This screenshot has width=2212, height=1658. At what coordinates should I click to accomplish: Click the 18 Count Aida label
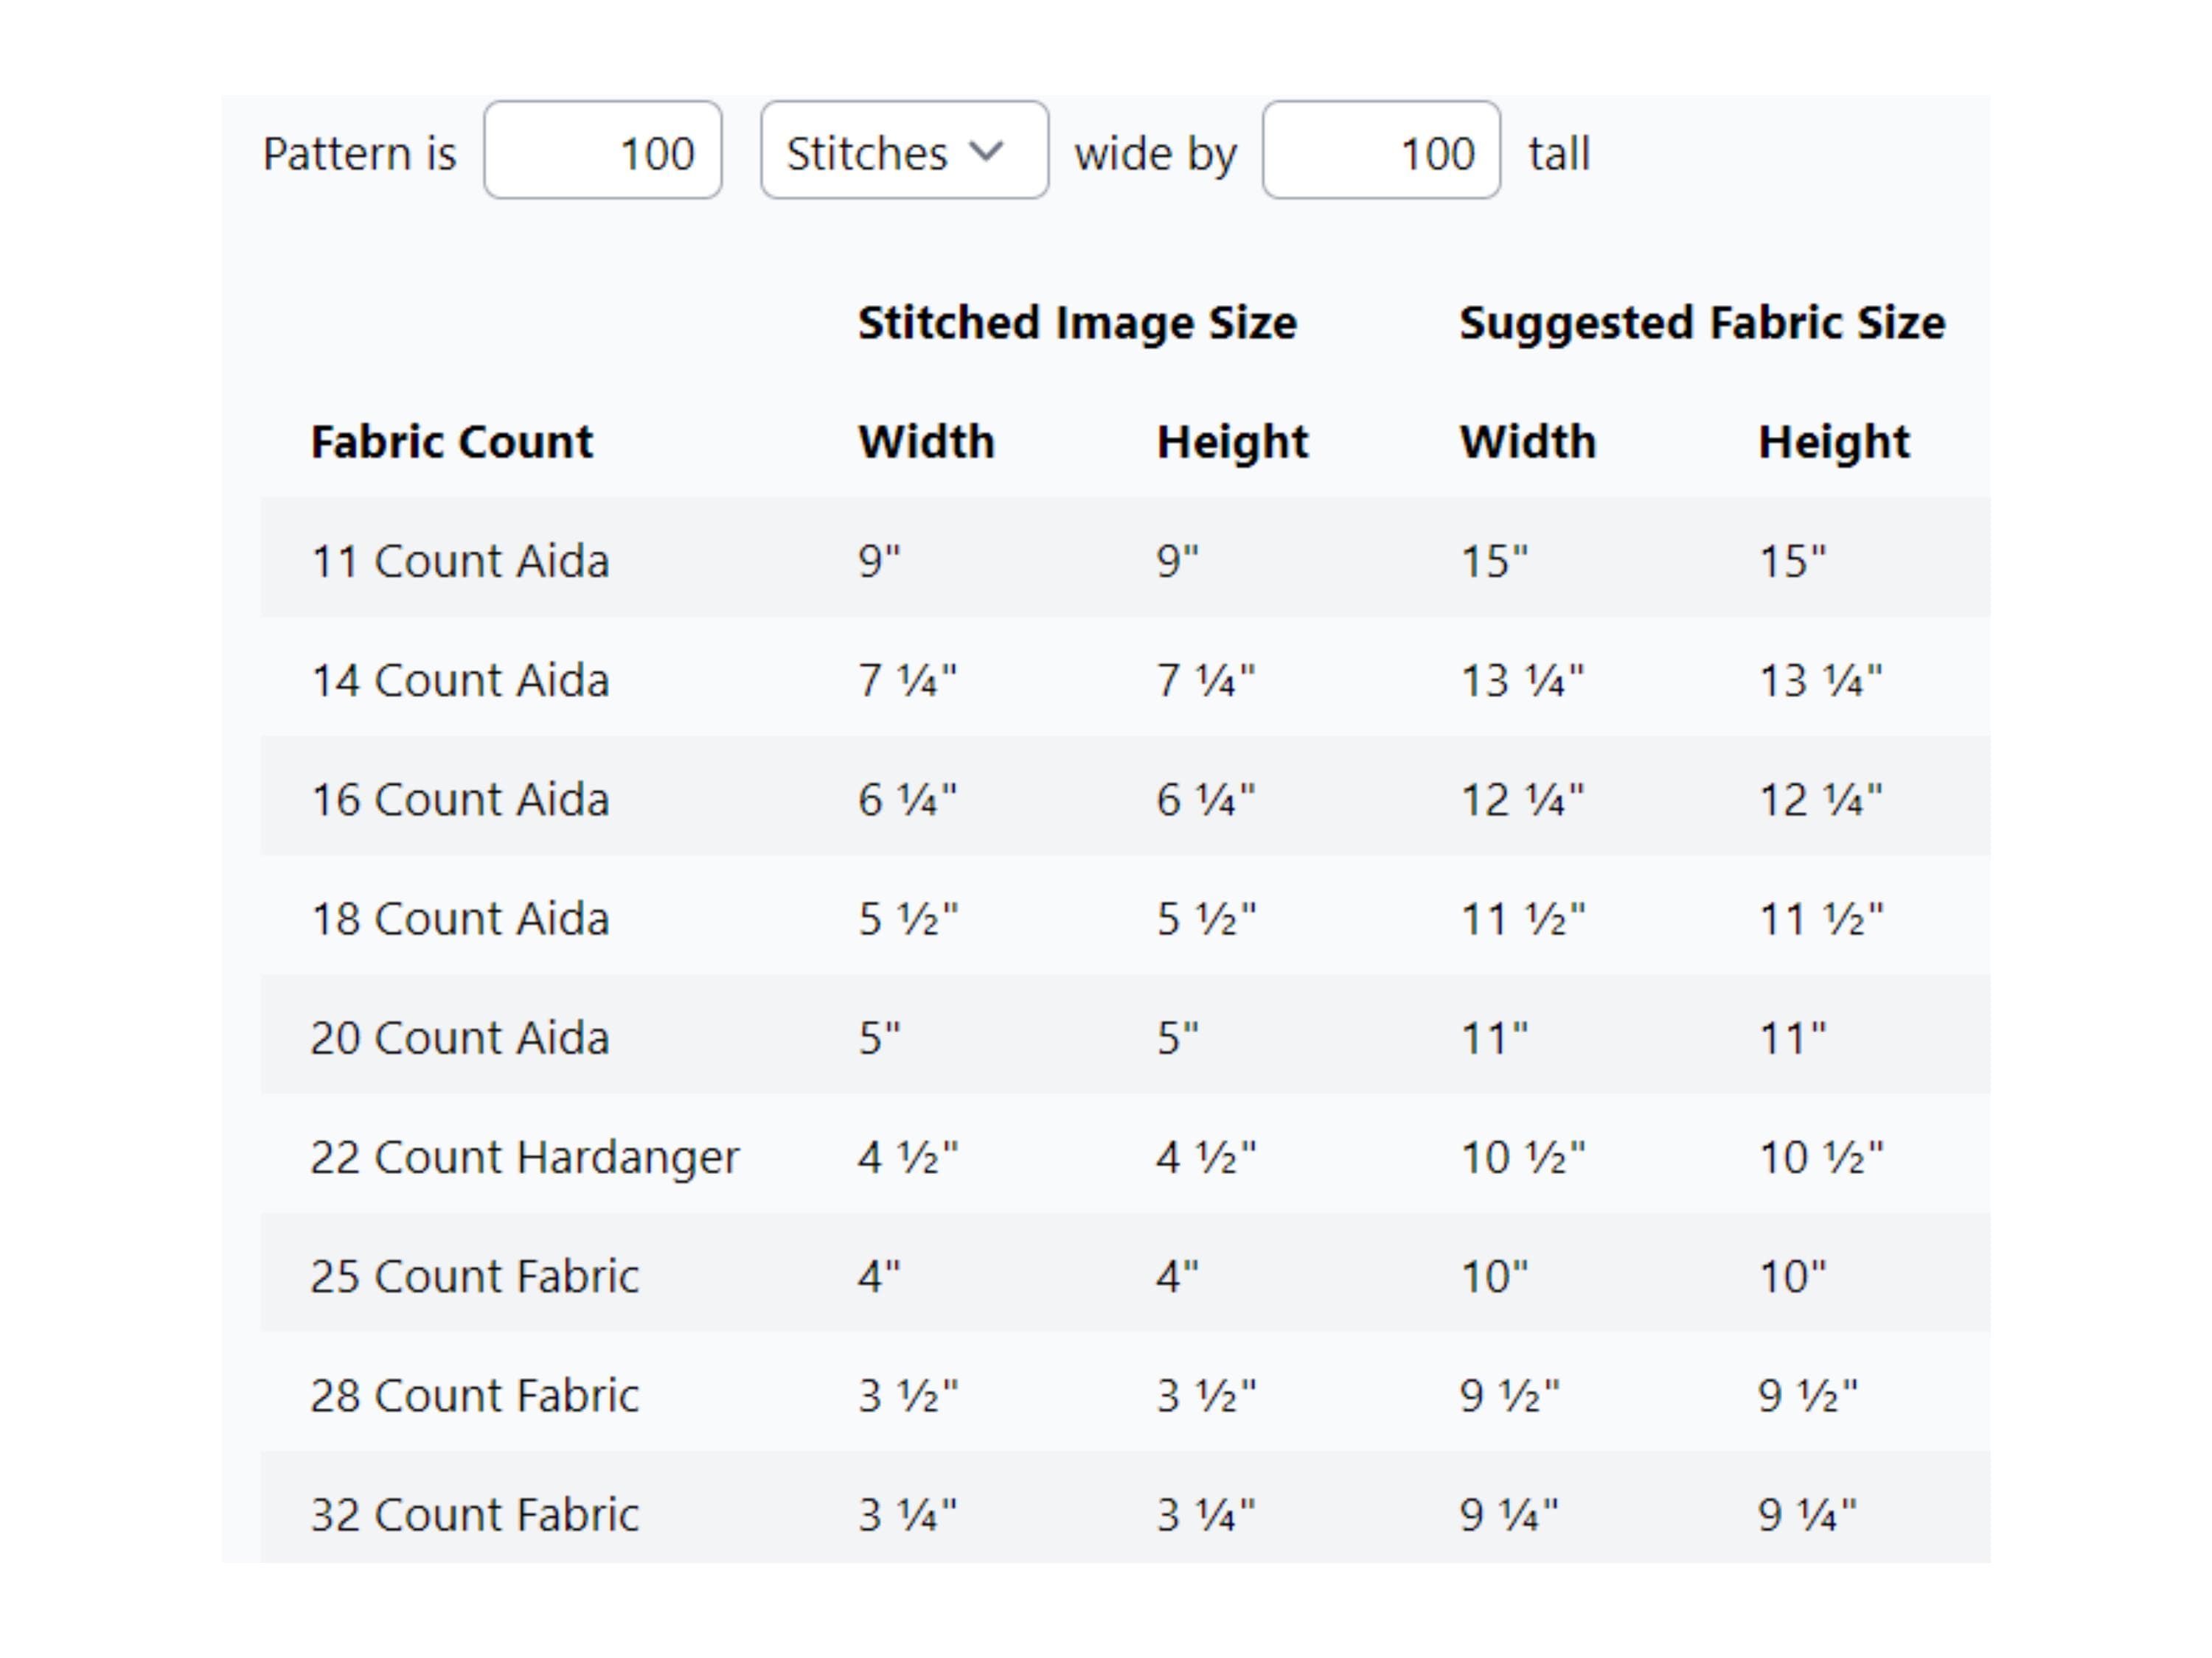pyautogui.click(x=460, y=918)
